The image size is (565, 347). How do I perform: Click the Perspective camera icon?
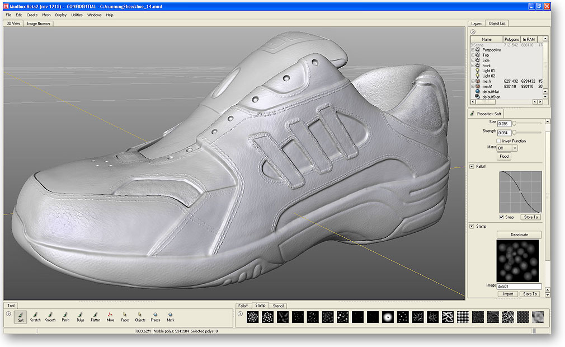[x=477, y=50]
